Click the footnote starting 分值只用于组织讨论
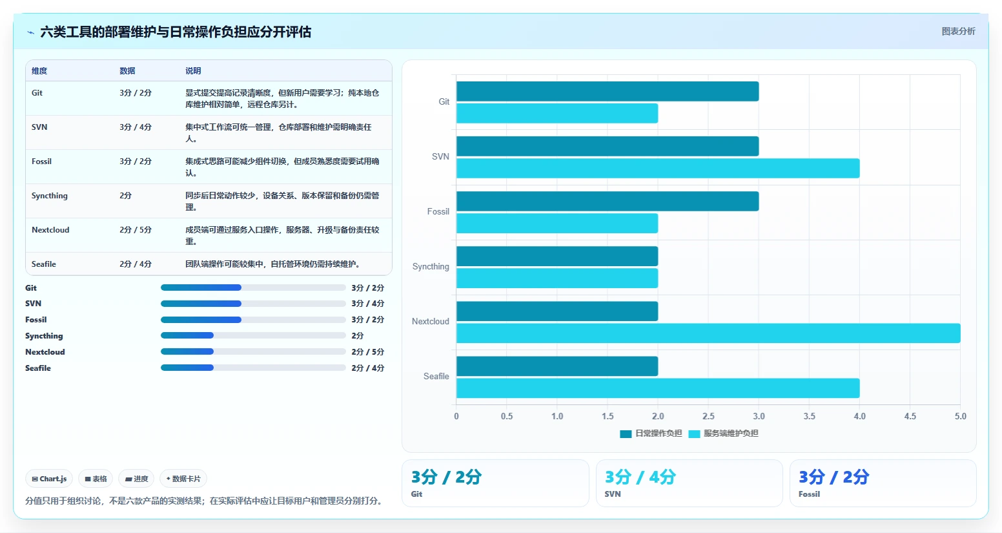The image size is (1002, 533). click(x=205, y=501)
